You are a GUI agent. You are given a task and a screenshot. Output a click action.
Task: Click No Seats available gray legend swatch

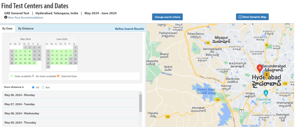[x=33, y=76]
